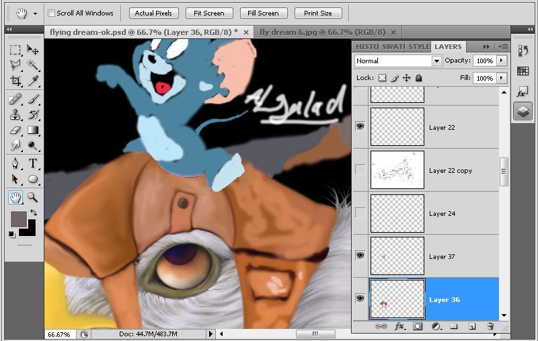Click the Actual Pixels button
This screenshot has width=538, height=341.
[x=154, y=13]
